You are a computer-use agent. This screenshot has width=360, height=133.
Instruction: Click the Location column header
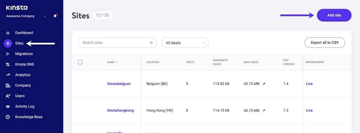(153, 62)
